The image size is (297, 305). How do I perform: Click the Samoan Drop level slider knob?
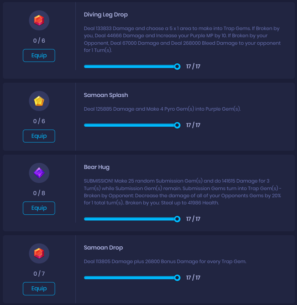pos(177,278)
